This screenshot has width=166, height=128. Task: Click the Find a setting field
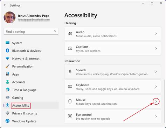(31, 31)
